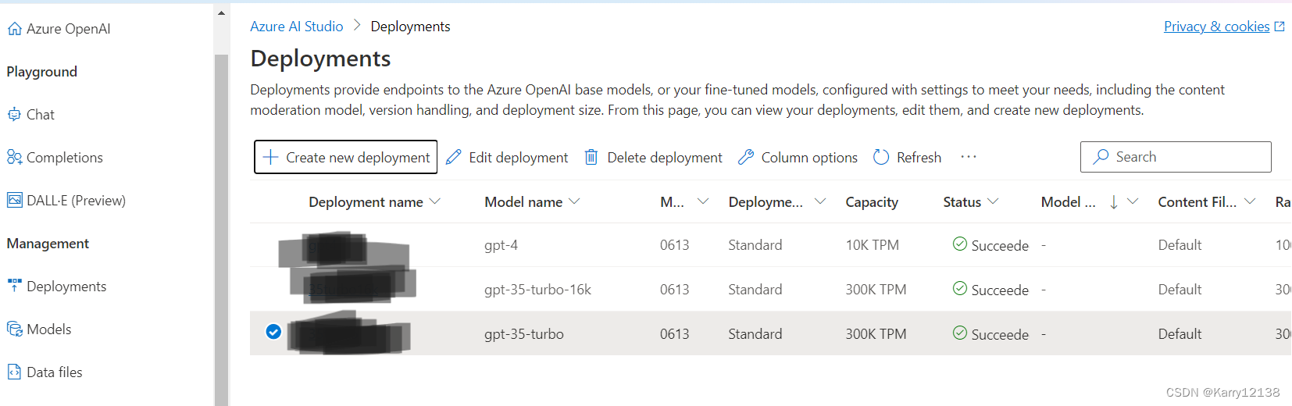Screen dimensions: 1292x406
Task: Expand Model name column dropdown chevron
Action: pyautogui.click(x=574, y=201)
